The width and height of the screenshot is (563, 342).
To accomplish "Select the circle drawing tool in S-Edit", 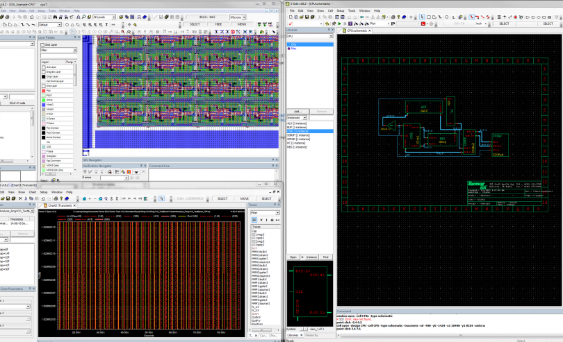I will 447,17.
